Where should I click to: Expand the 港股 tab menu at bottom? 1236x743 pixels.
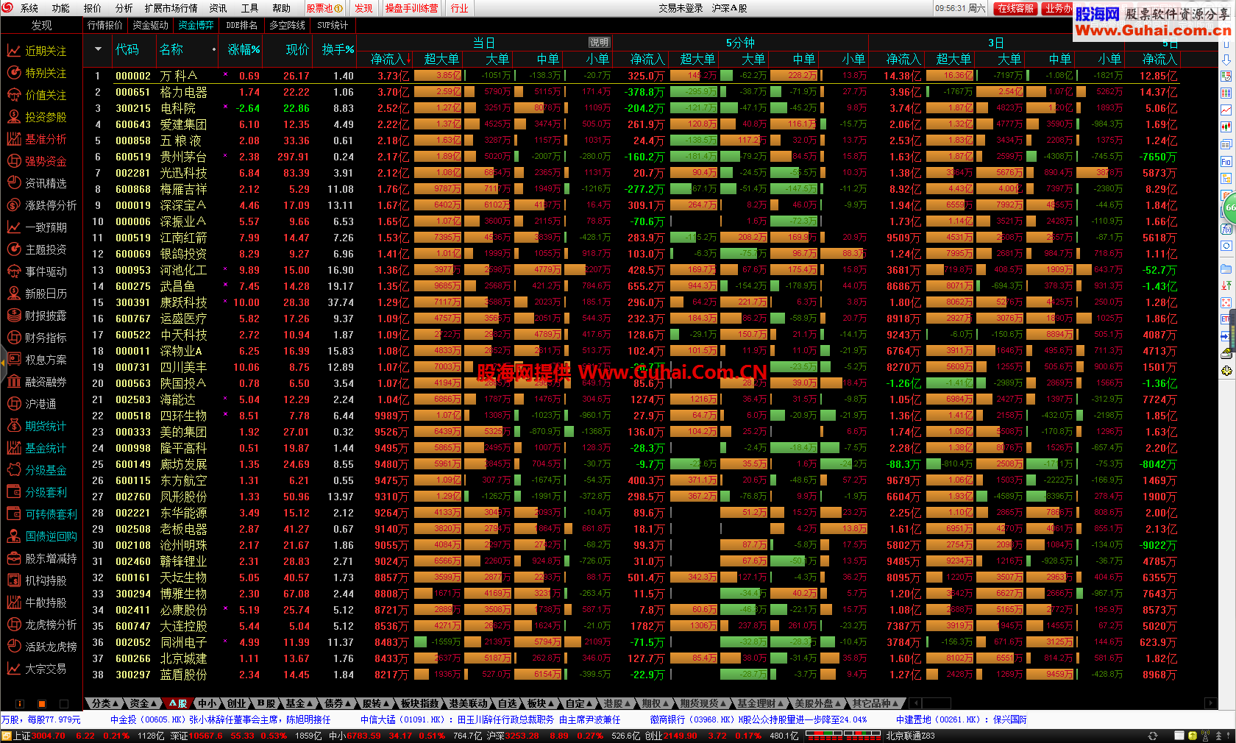pyautogui.click(x=617, y=704)
